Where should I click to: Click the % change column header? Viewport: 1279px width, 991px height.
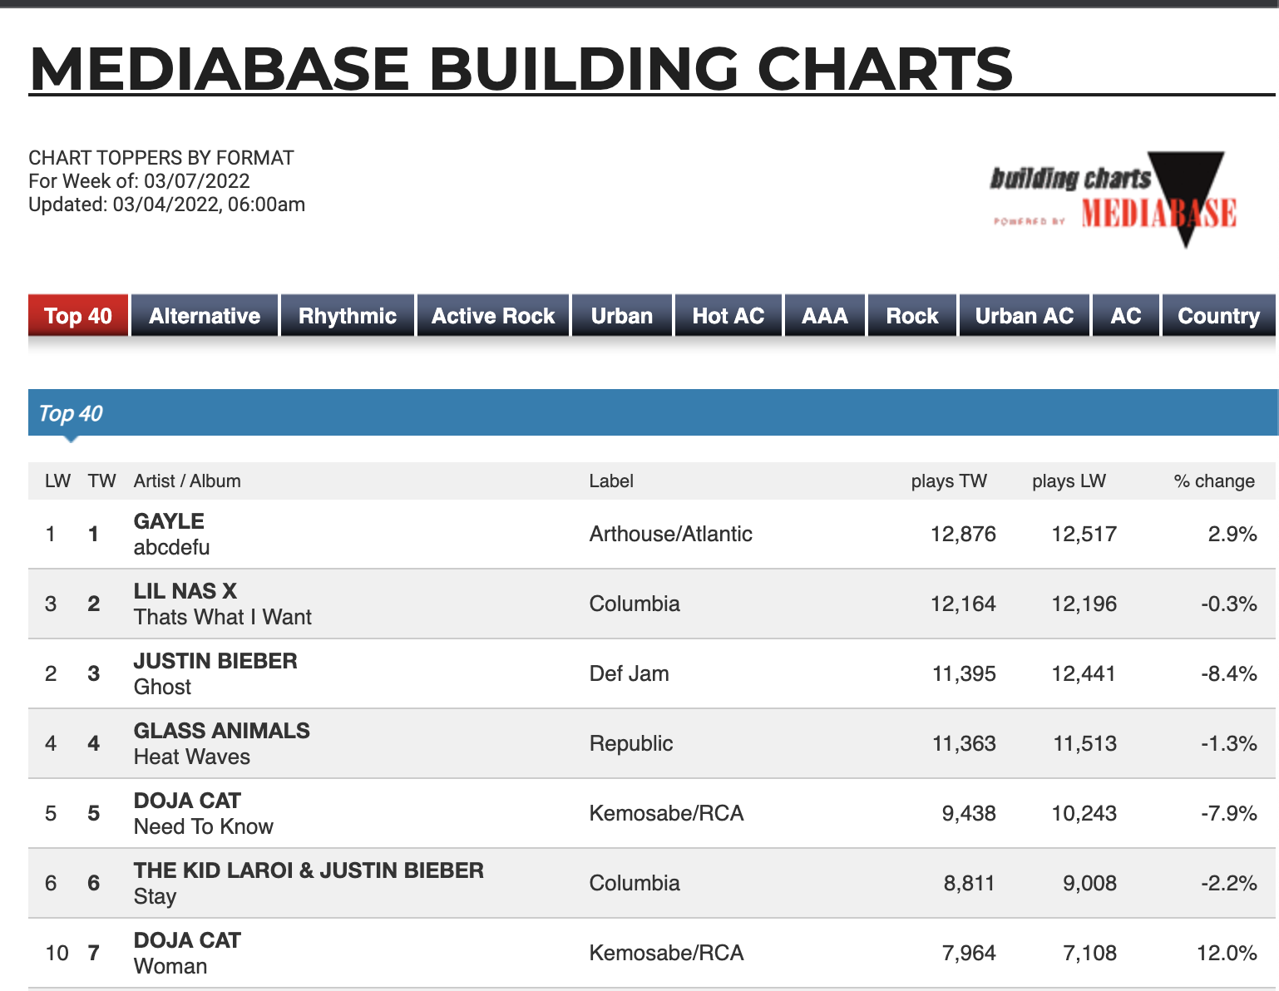click(1214, 481)
